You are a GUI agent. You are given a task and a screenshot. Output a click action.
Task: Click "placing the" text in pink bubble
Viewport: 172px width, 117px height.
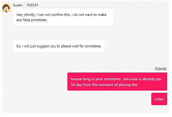(x=128, y=85)
